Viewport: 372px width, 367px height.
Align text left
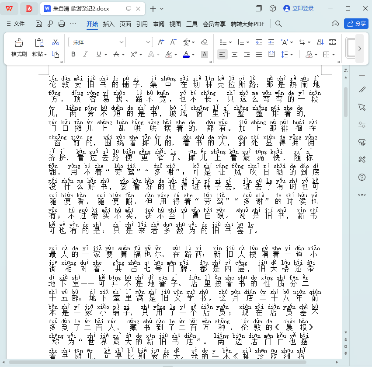(x=223, y=54)
